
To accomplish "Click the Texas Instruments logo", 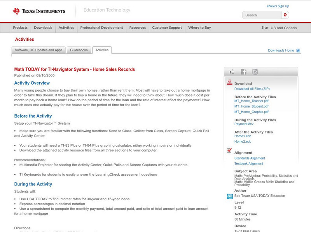I will [x=39, y=11].
